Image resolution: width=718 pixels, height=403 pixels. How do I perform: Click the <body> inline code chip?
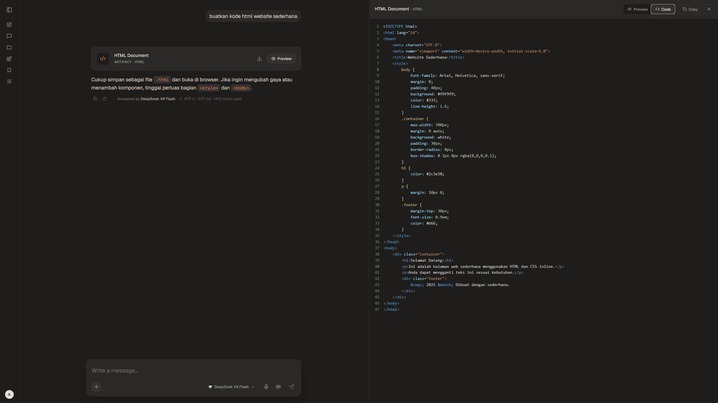click(241, 88)
